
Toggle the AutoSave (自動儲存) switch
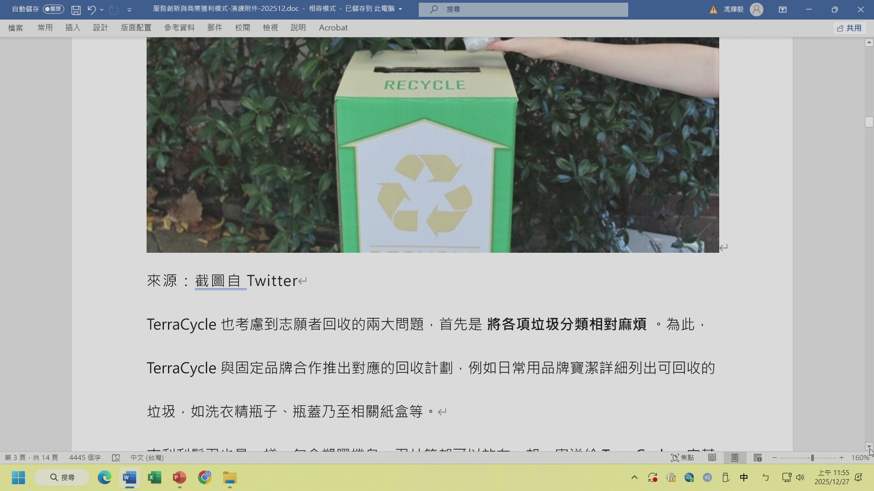point(53,9)
